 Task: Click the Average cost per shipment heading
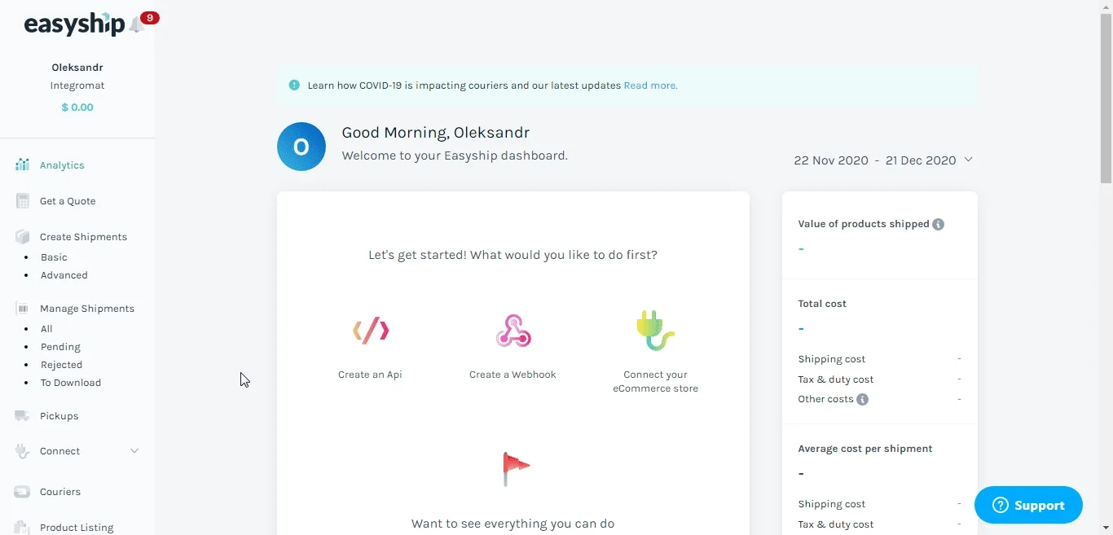(865, 449)
